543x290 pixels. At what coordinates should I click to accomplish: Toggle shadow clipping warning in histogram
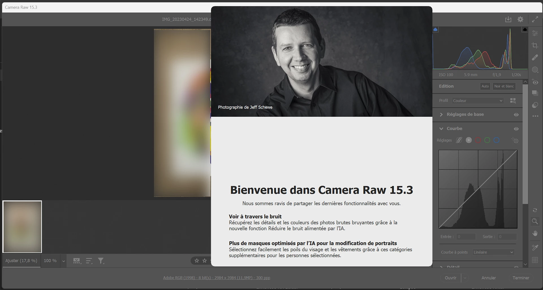(436, 29)
